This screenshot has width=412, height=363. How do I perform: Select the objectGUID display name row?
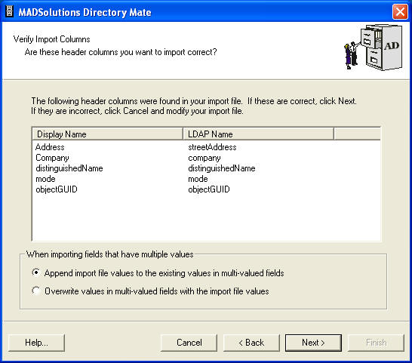[x=57, y=189]
